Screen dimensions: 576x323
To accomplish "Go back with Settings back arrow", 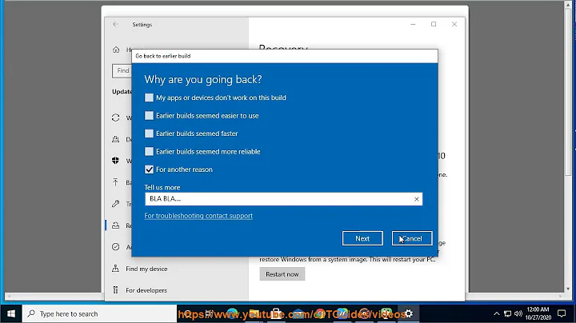I will [116, 24].
